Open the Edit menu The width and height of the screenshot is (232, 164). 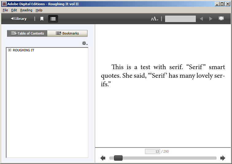point(14,10)
